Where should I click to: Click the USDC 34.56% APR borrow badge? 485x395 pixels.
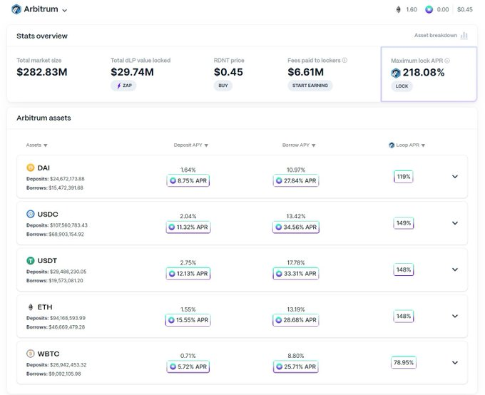click(296, 227)
